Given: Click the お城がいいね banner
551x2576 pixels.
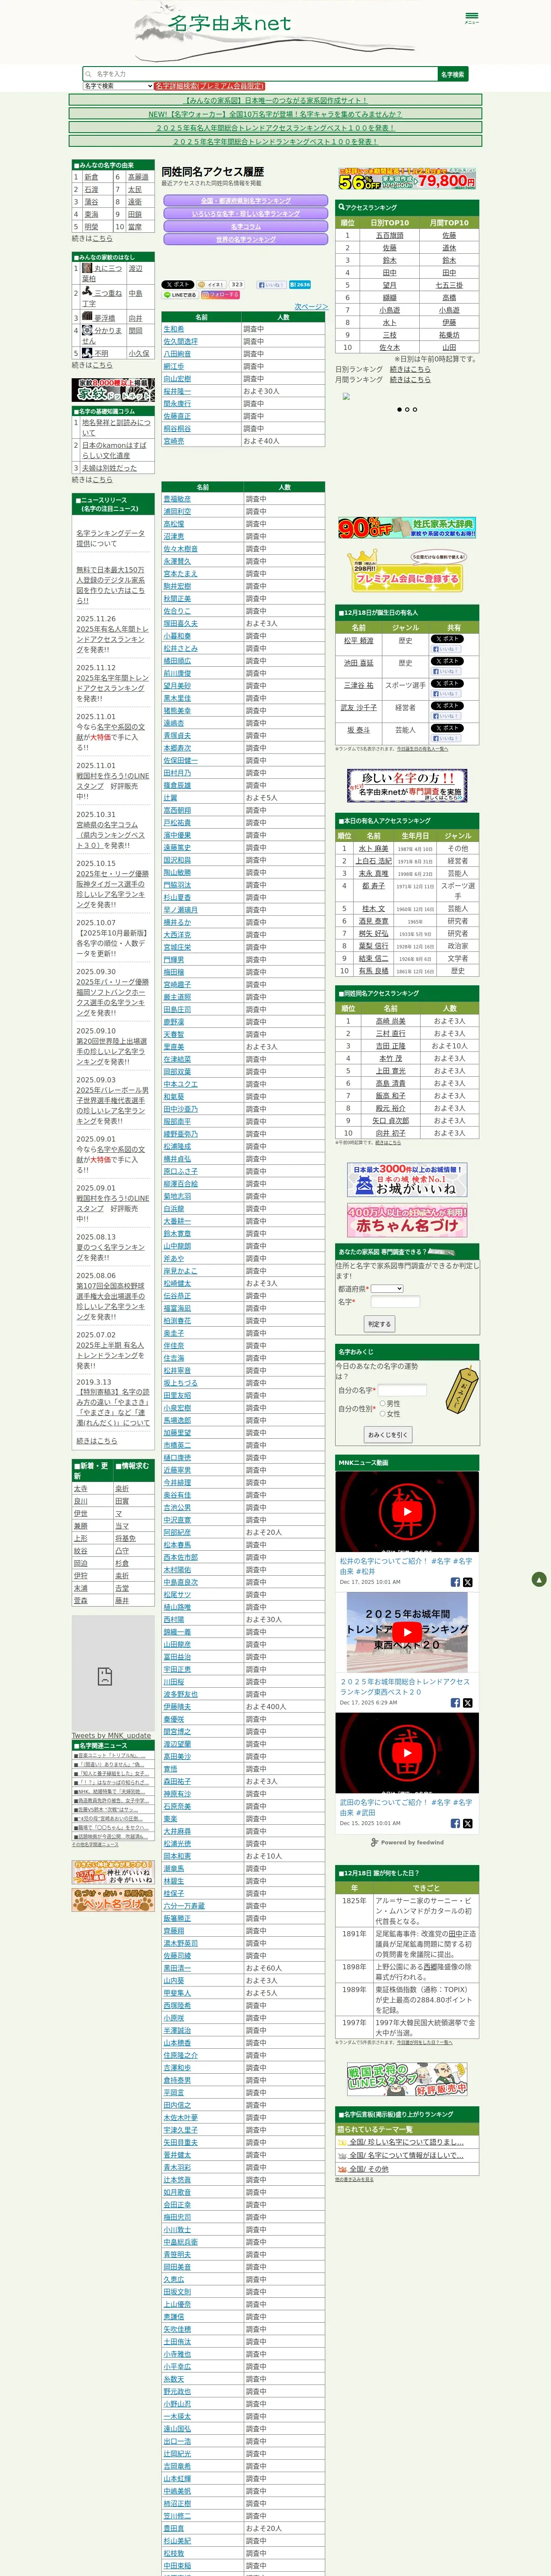Looking at the screenshot, I should pyautogui.click(x=407, y=1180).
